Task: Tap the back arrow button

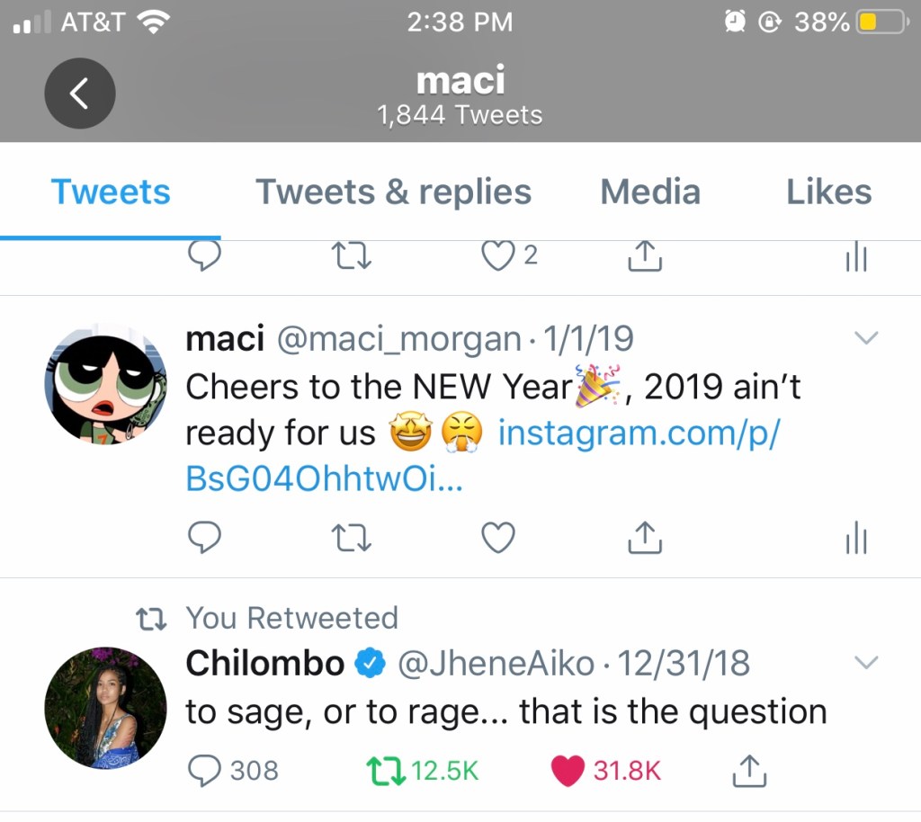Action: point(80,93)
